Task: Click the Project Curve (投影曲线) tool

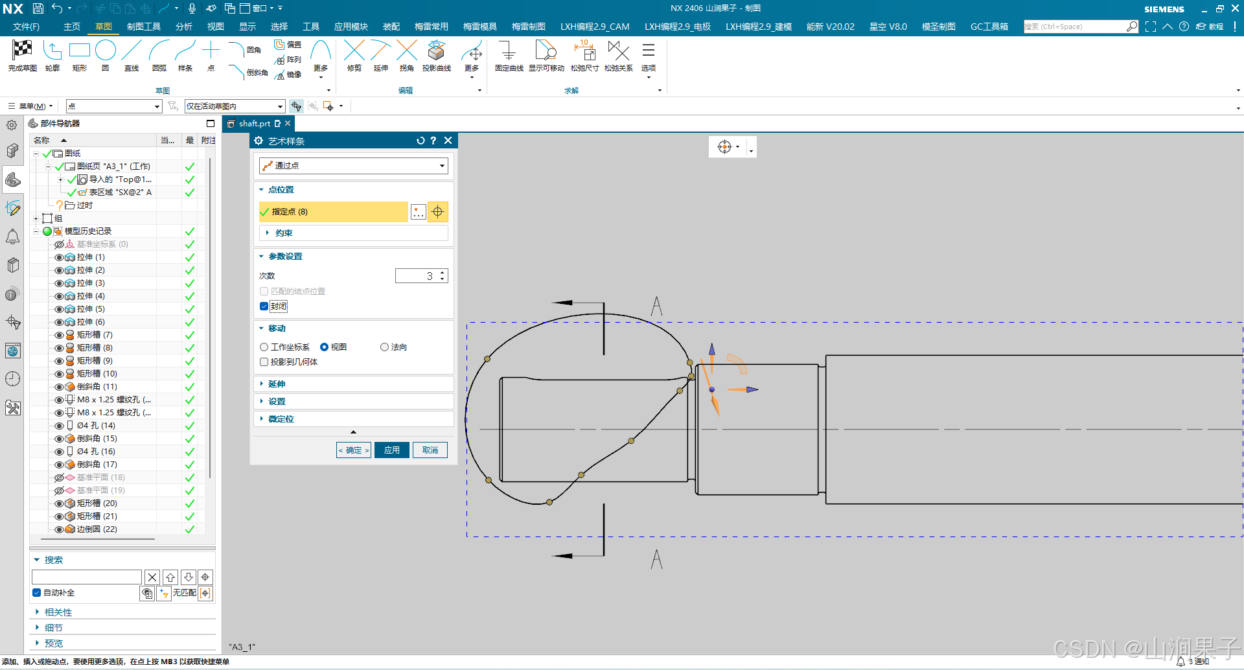Action: coord(436,51)
